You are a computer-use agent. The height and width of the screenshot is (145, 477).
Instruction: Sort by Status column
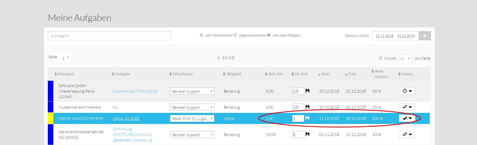(x=405, y=74)
